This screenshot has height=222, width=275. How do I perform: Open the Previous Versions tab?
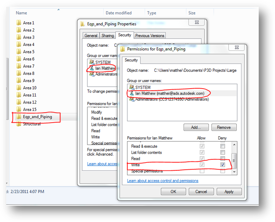pos(149,35)
